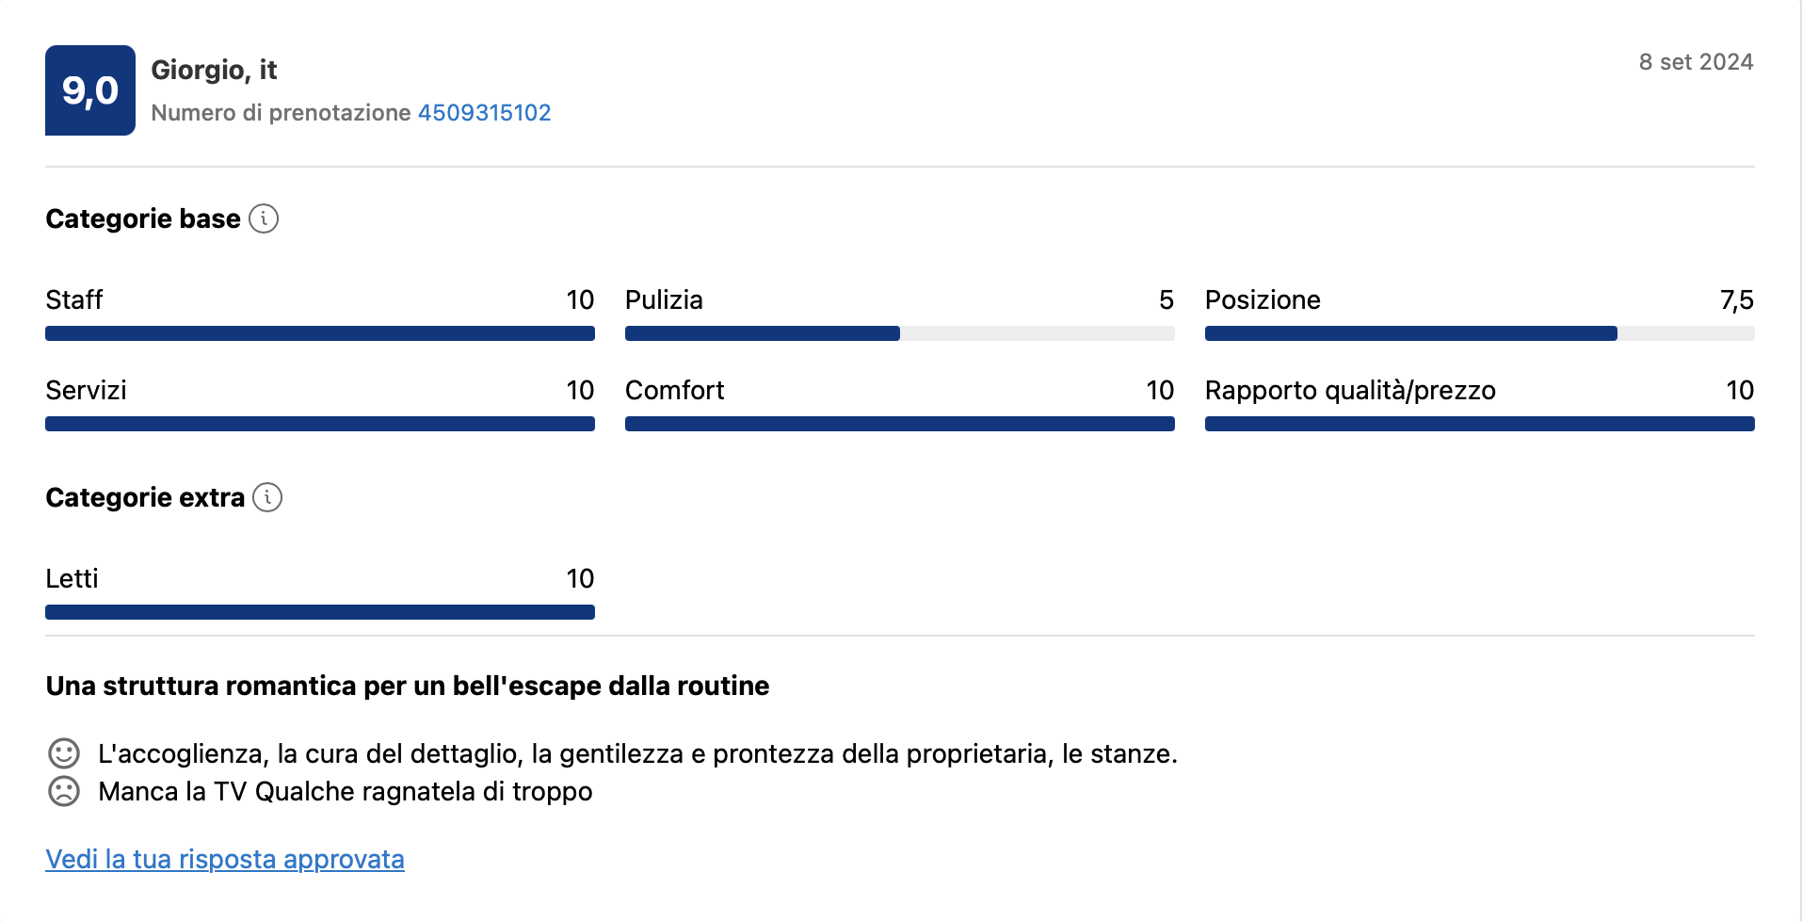Select the reviewer name Giorgio

click(x=214, y=70)
